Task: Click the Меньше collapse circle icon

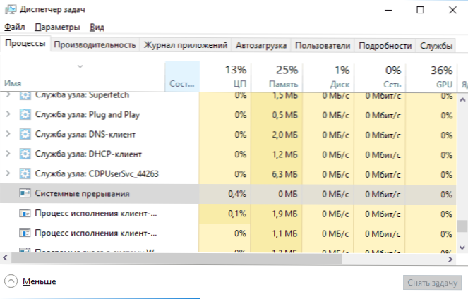Action: point(11,281)
